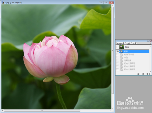The height and width of the screenshot is (113, 152).
Task: Select the first 历史记录画笔 history state
Action: pyautogui.click(x=134, y=63)
